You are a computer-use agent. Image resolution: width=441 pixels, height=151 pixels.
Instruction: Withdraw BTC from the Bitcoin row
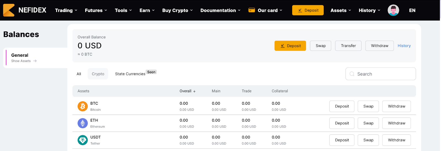tap(396, 106)
